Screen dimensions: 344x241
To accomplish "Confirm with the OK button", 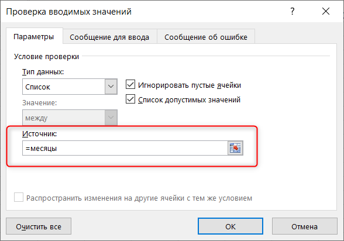I will tap(231, 226).
